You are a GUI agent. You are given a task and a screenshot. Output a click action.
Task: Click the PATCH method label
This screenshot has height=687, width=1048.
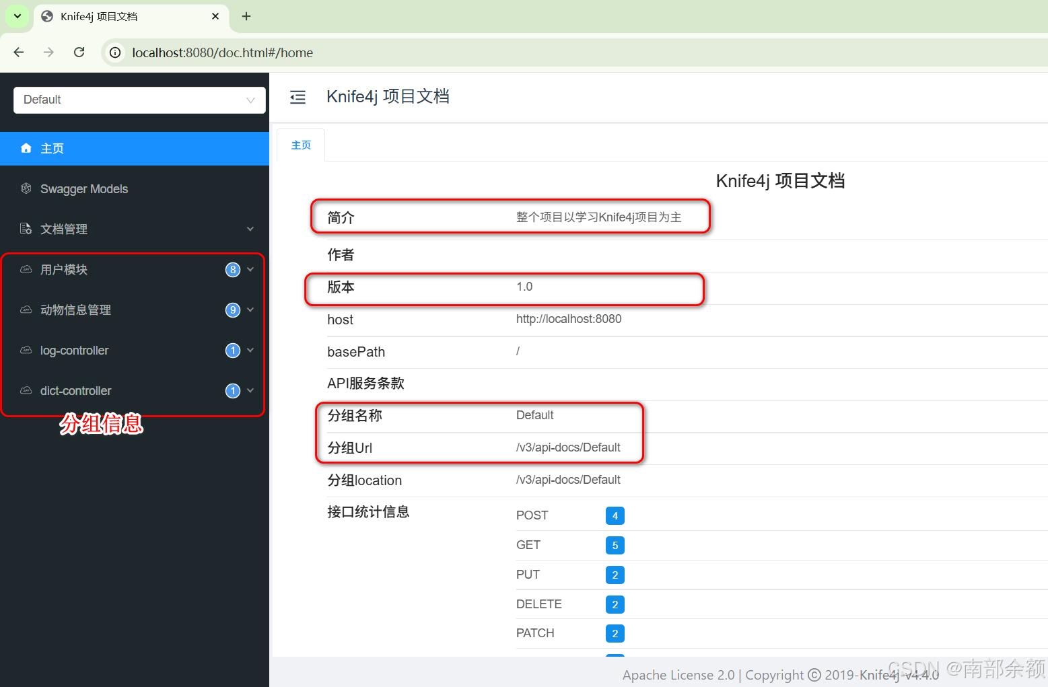(x=535, y=633)
